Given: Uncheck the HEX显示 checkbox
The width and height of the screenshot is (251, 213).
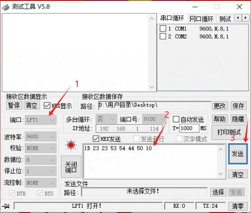Looking at the screenshot, I should (x=47, y=106).
